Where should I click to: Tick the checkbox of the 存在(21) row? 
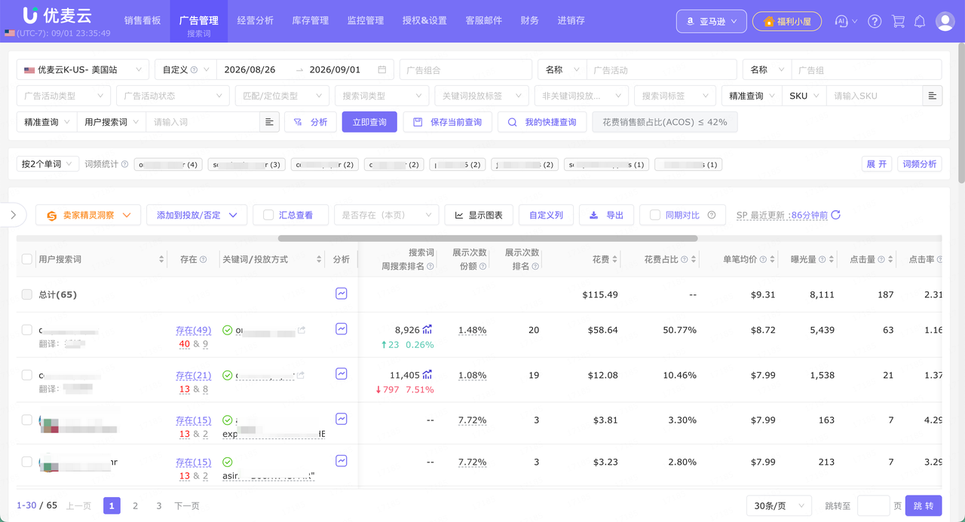tap(27, 375)
